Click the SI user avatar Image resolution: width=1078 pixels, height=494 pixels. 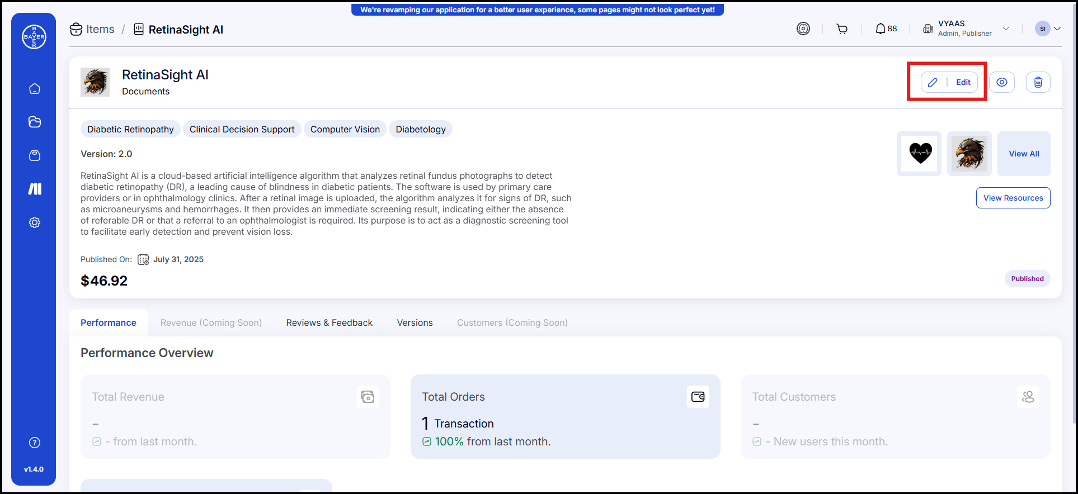(x=1043, y=28)
